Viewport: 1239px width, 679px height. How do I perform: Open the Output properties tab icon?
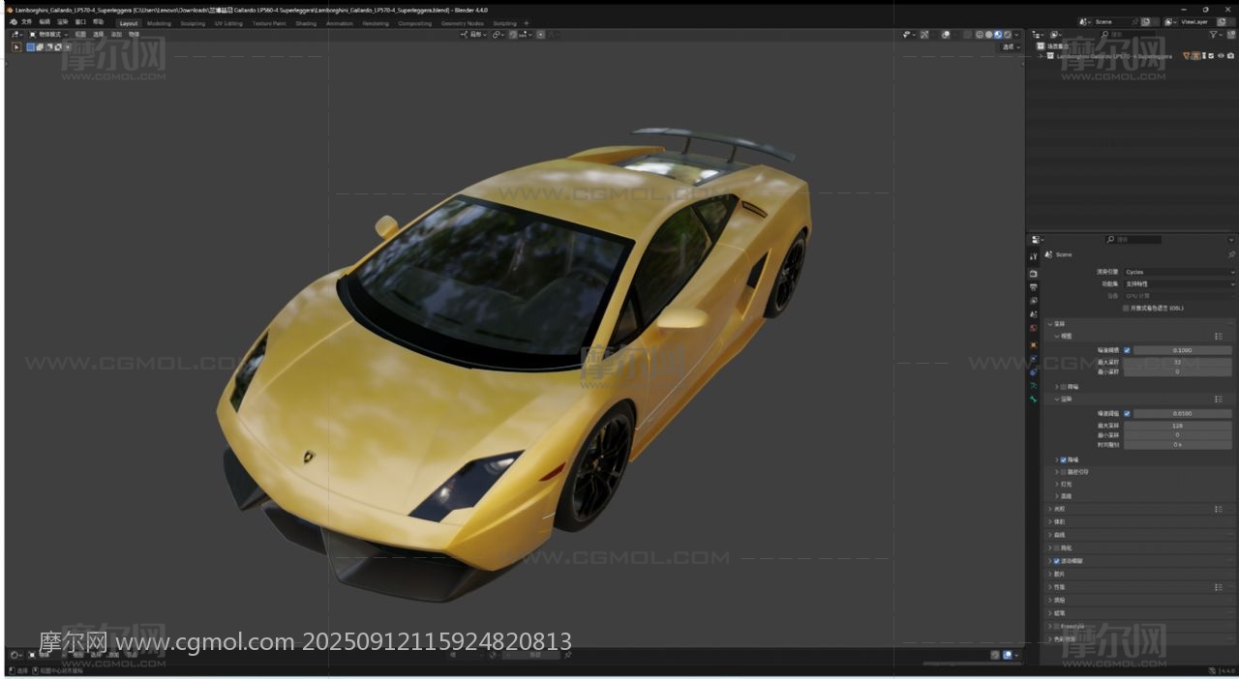tap(1033, 287)
